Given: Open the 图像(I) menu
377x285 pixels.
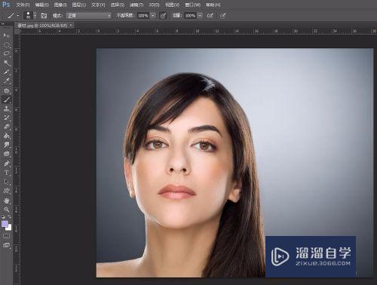Looking at the screenshot, I should (60, 5).
